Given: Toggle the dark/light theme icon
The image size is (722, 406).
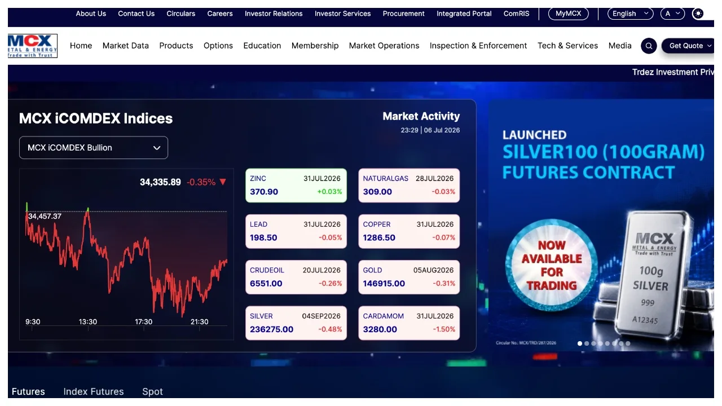Looking at the screenshot, I should tap(698, 14).
